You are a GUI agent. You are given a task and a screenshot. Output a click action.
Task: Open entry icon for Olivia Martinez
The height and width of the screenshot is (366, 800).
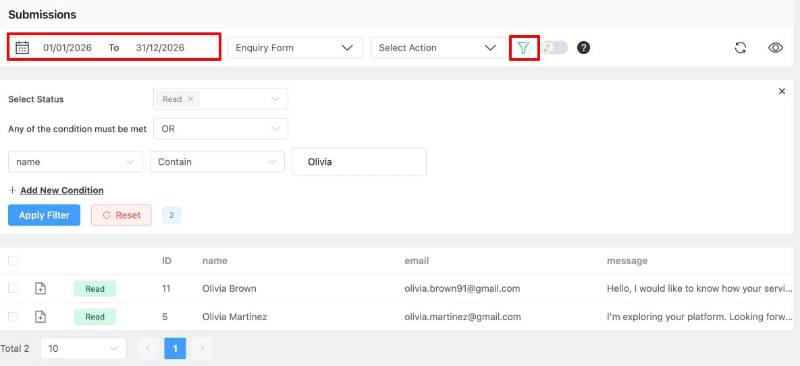41,317
